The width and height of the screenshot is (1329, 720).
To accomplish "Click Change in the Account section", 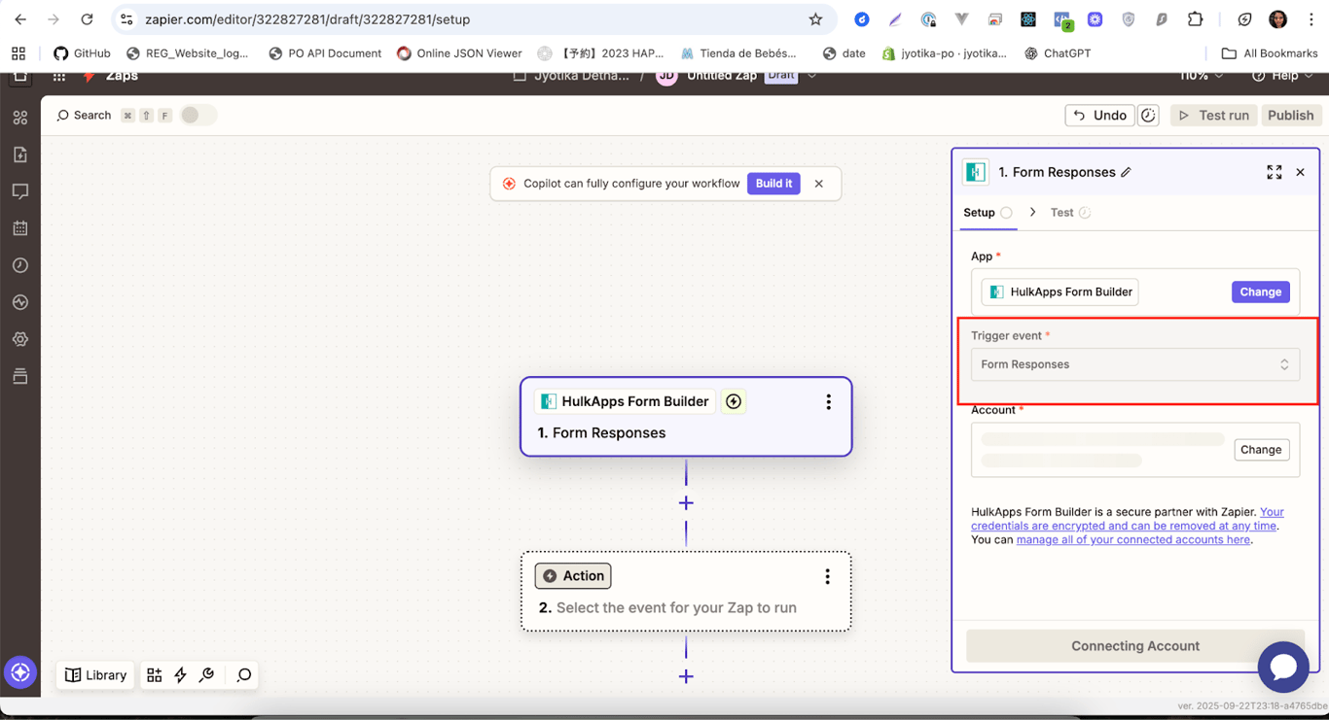I will pyautogui.click(x=1261, y=450).
